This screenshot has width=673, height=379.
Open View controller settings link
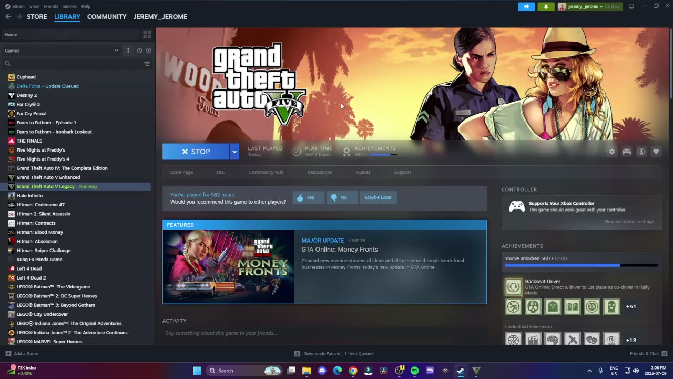coord(629,222)
